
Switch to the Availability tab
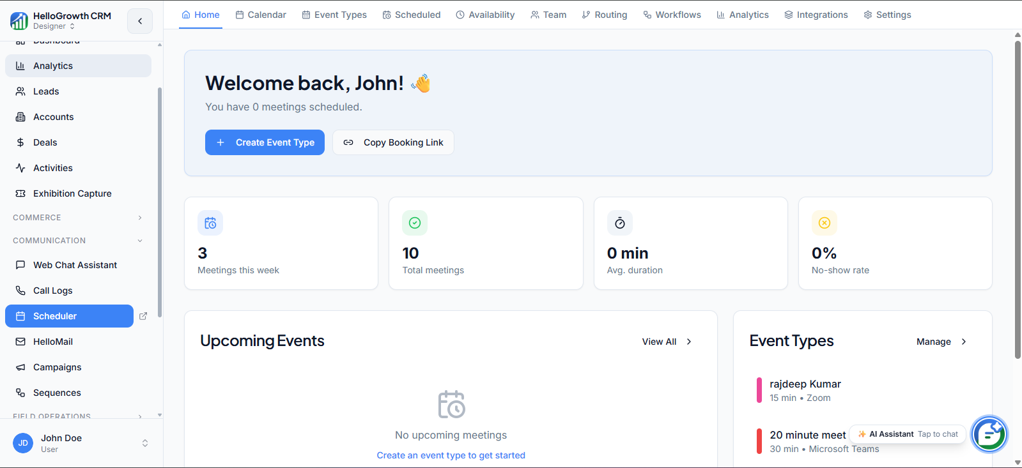point(485,15)
